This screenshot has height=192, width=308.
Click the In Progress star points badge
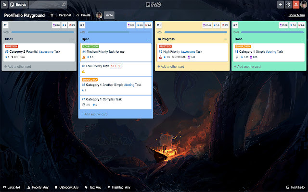pyautogui.click(x=216, y=25)
